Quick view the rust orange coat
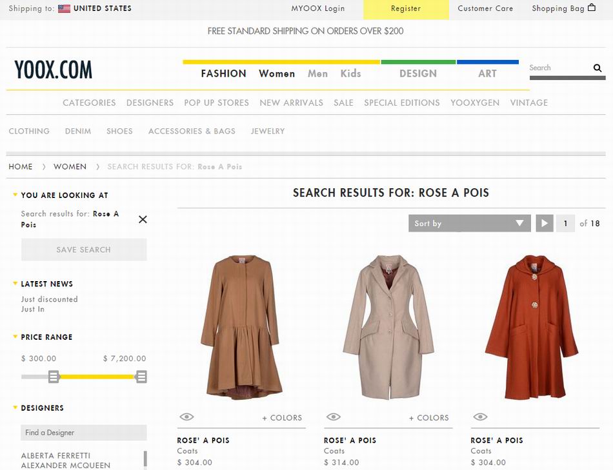613x470 pixels. 480,417
